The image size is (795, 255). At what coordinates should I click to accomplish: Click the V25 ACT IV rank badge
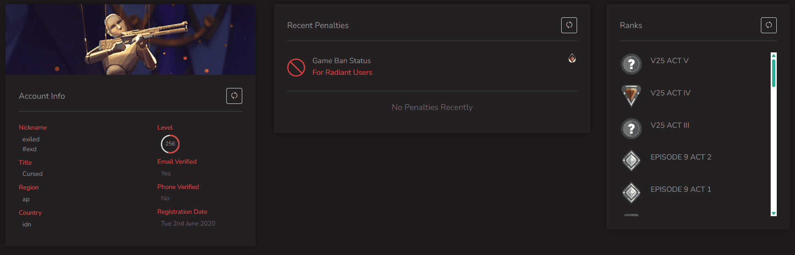coord(631,95)
